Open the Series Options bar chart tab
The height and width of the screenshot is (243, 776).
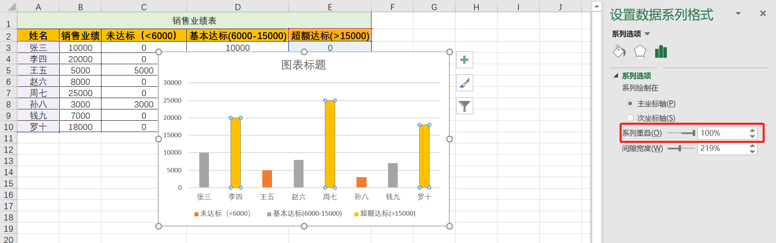[x=661, y=52]
